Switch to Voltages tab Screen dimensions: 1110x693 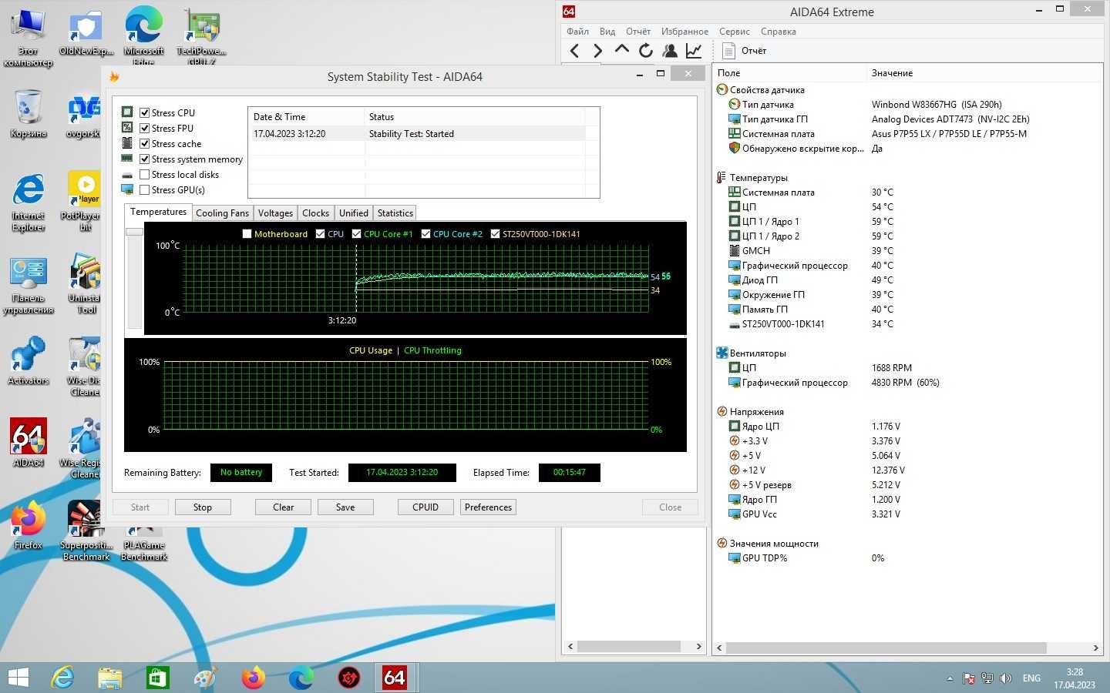275,213
